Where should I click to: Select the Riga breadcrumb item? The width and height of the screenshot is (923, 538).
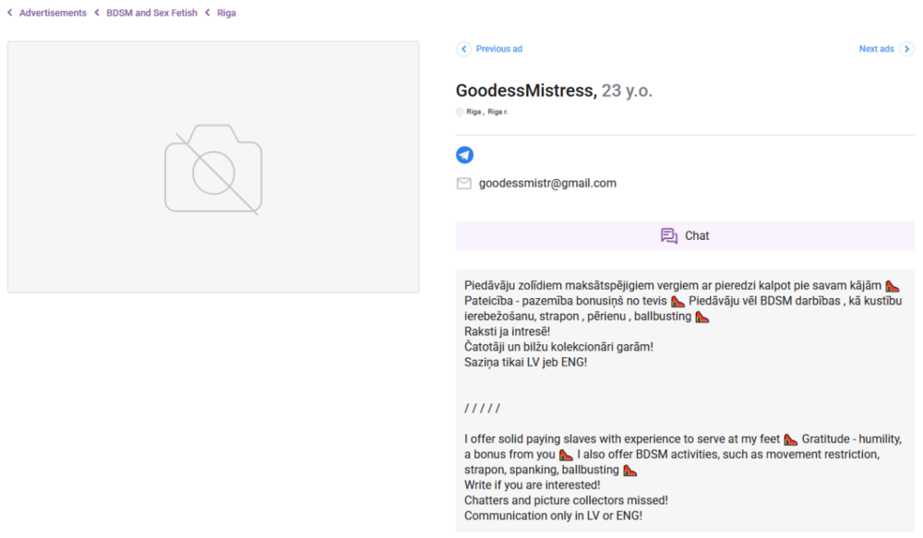(x=226, y=12)
